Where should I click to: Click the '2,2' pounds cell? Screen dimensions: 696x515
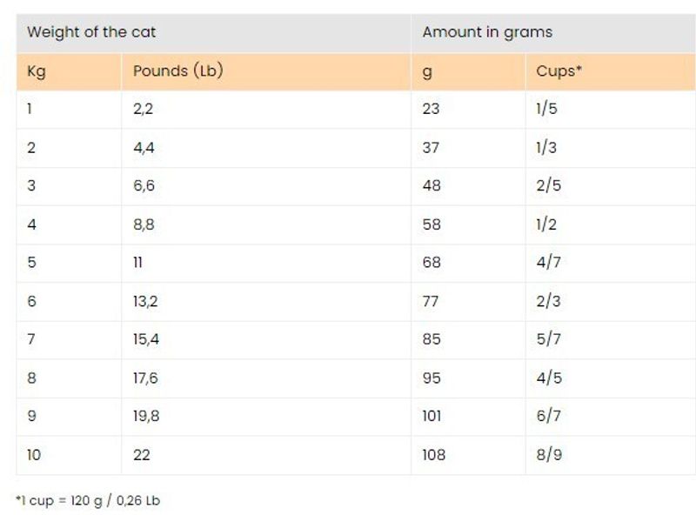pos(144,109)
